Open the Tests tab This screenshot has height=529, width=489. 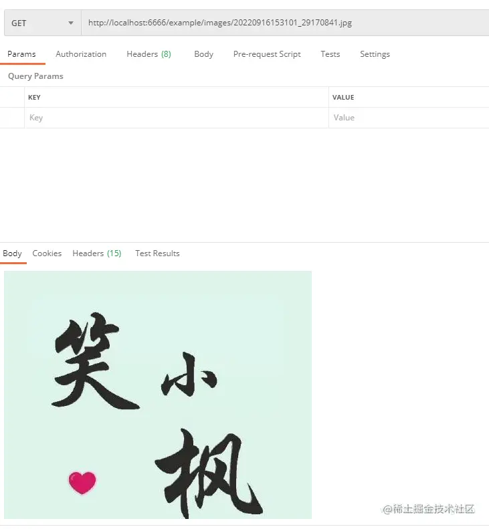click(x=330, y=54)
